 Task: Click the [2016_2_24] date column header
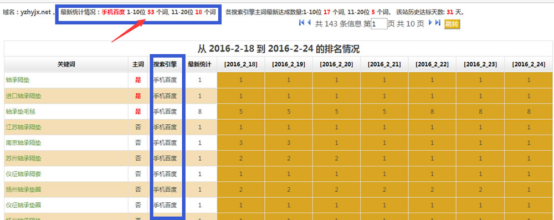click(x=529, y=64)
